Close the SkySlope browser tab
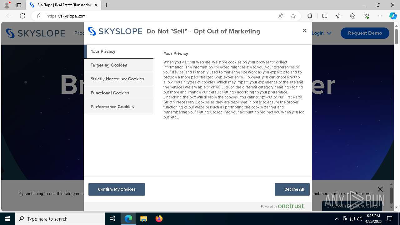Image resolution: width=400 pixels, height=225 pixels. coord(96,5)
